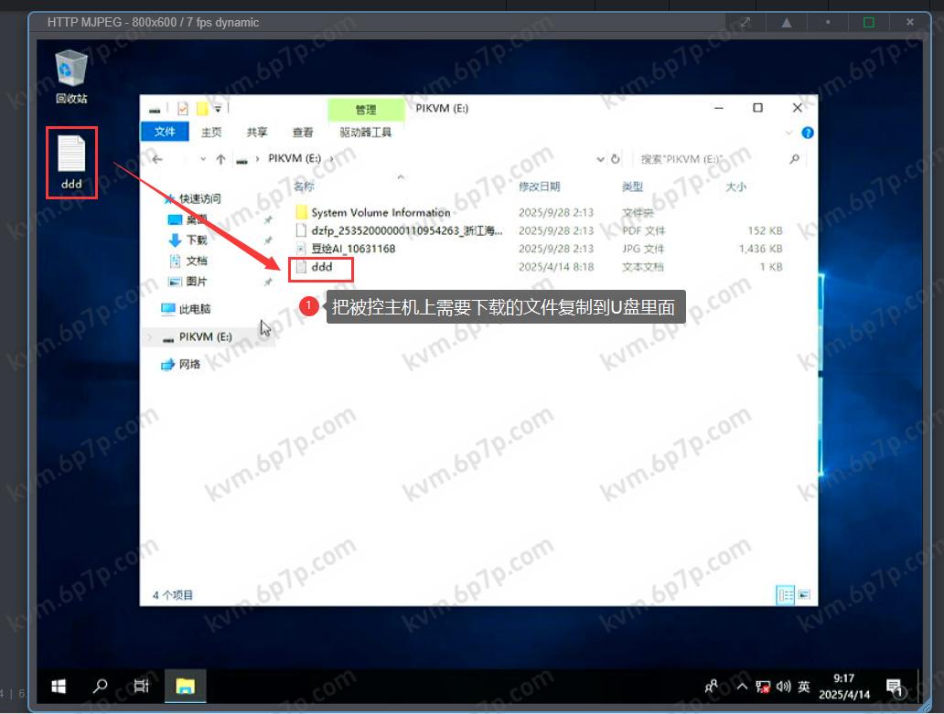The image size is (944, 714).
Task: Open the Recycle Bin desktop icon
Action: [71, 71]
